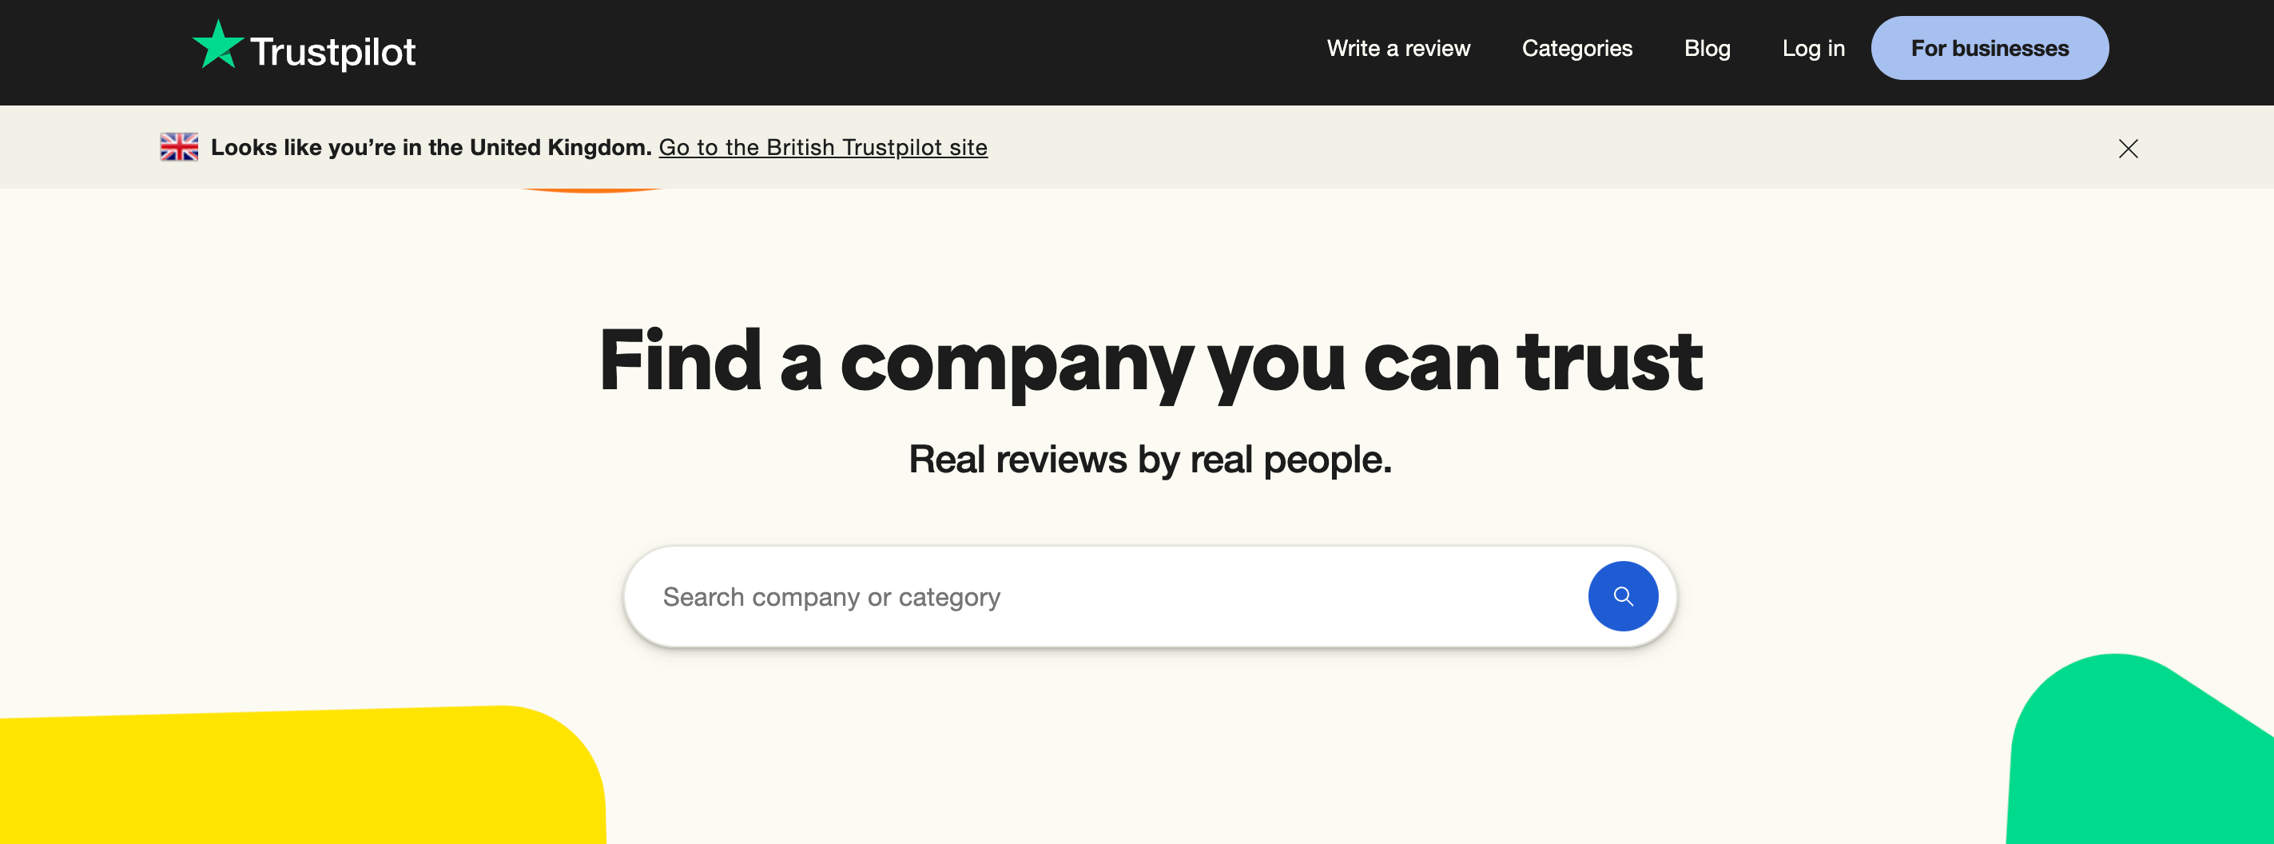Click the Log in link
The height and width of the screenshot is (844, 2274).
click(1813, 49)
